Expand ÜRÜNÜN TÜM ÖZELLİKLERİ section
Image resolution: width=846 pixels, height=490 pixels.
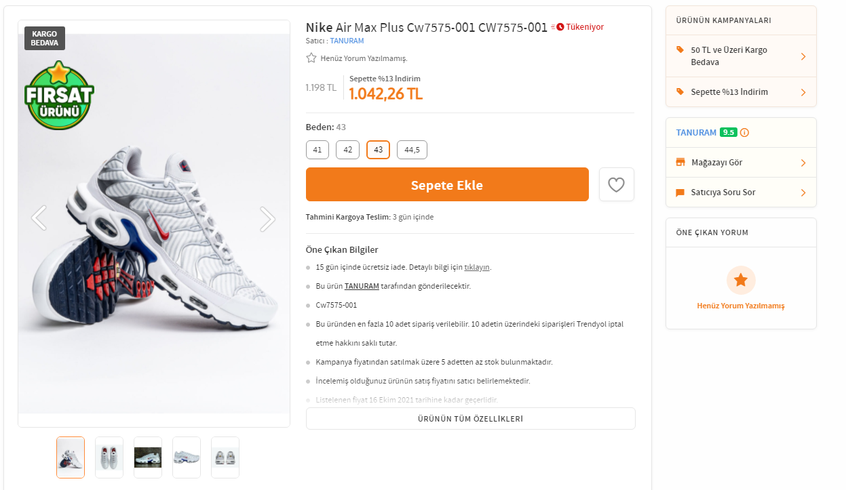(x=470, y=419)
